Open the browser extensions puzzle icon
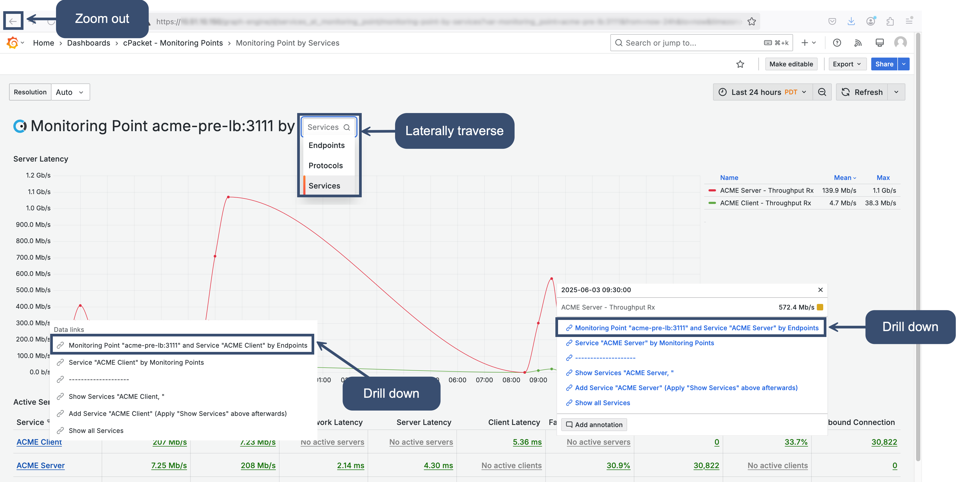Image resolution: width=971 pixels, height=482 pixels. (x=890, y=22)
